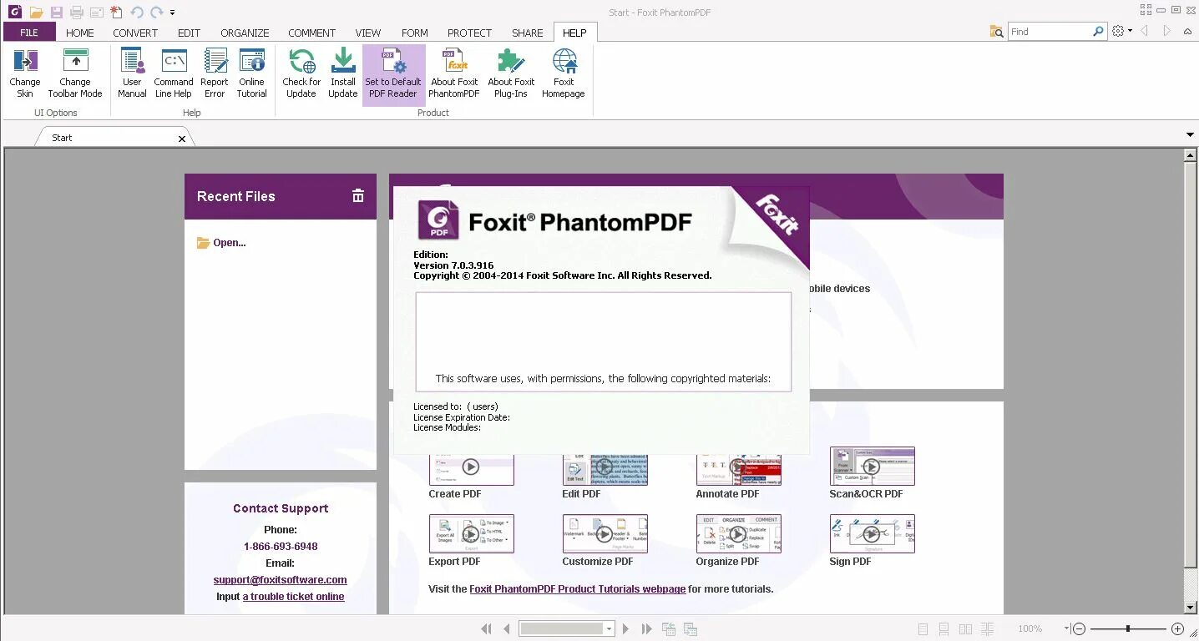Click the support@foxitsoftware.com email link

coord(281,579)
